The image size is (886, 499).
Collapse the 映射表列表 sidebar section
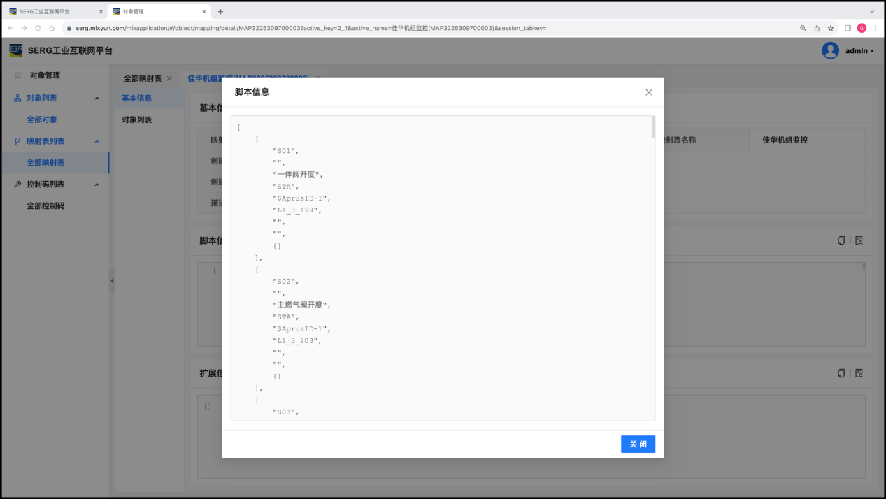tap(97, 141)
